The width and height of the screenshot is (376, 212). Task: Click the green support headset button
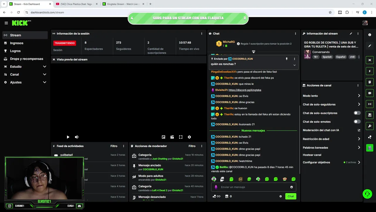[367, 194]
